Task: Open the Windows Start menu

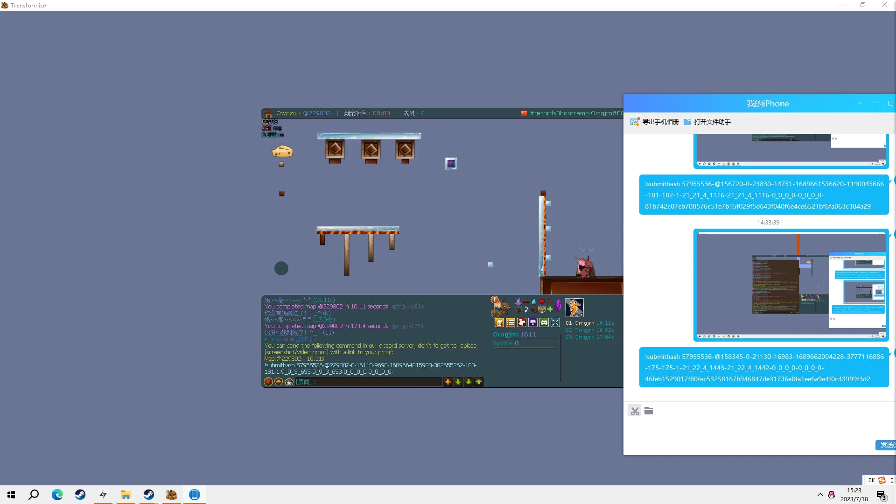Action: pyautogui.click(x=11, y=495)
